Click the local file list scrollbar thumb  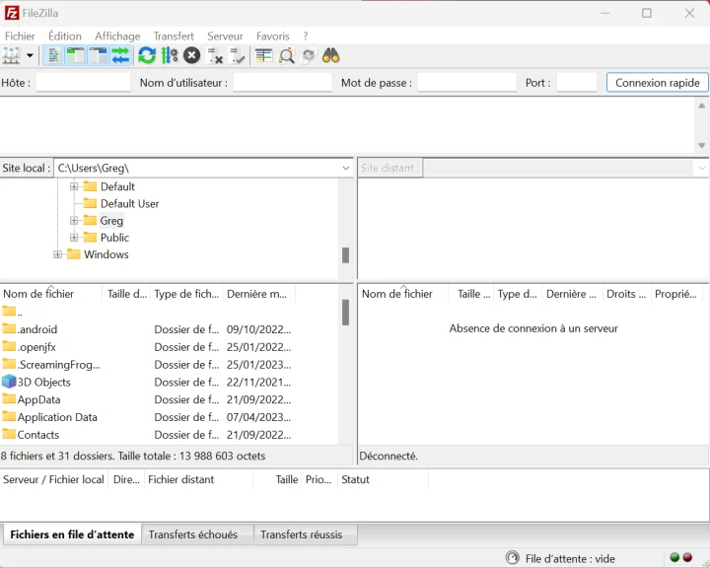point(345,313)
